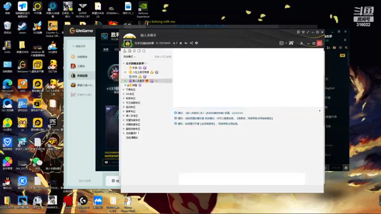This screenshot has height=214, width=381.
Task: Open the WeGame desktop shortcut
Action: click(x=22, y=67)
